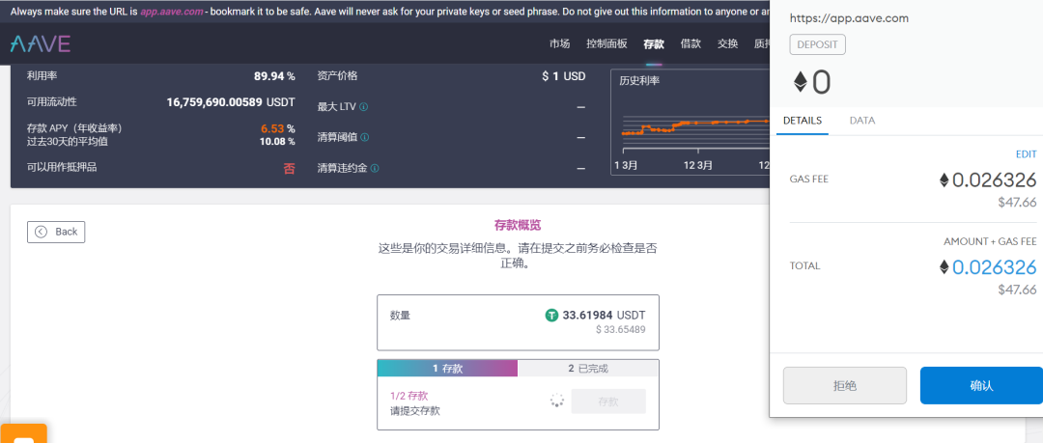This screenshot has height=443, width=1043.
Task: Click the 10.08 % 30-day average value
Action: click(277, 141)
